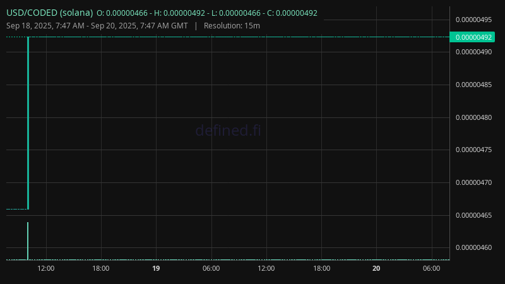This screenshot has height=284, width=505.
Task: Click the date 20 time axis label
Action: pyautogui.click(x=376, y=269)
